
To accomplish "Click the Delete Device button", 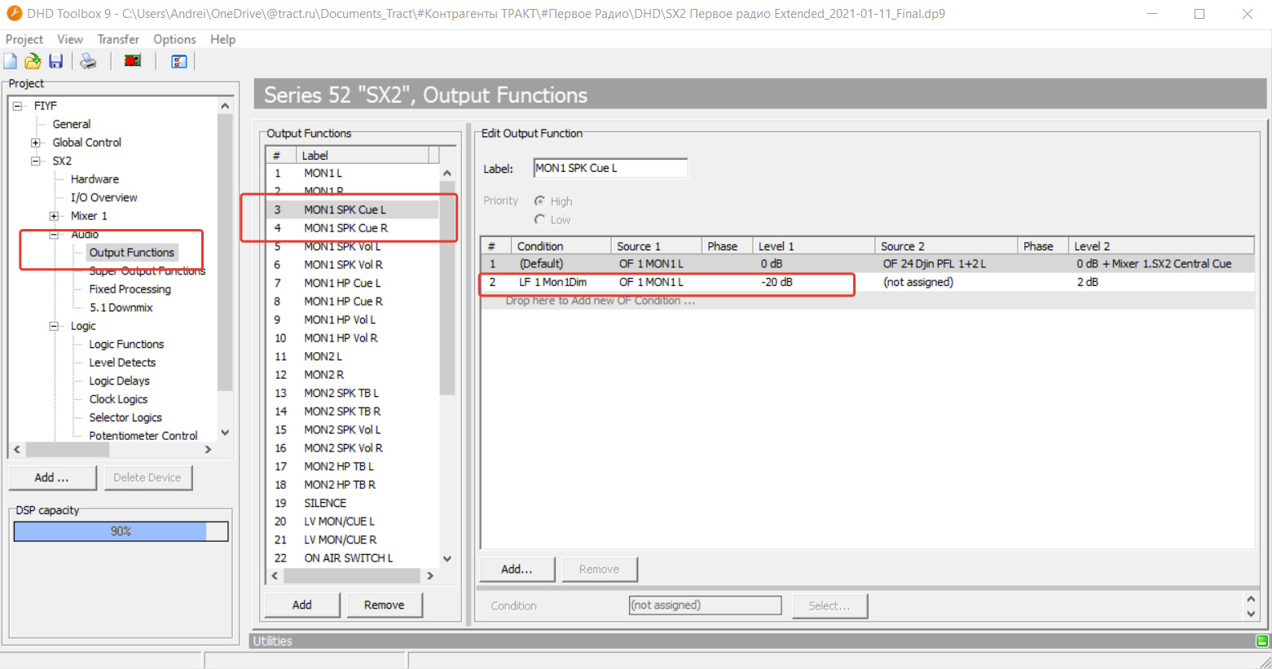I will (x=147, y=478).
